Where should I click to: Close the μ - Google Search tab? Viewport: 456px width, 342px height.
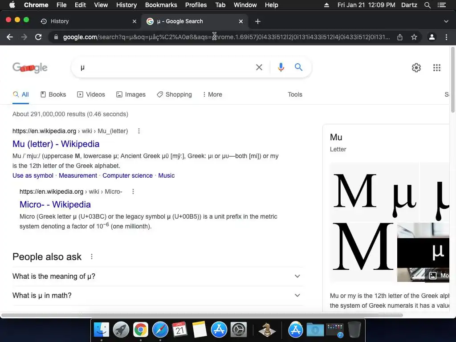[241, 21]
